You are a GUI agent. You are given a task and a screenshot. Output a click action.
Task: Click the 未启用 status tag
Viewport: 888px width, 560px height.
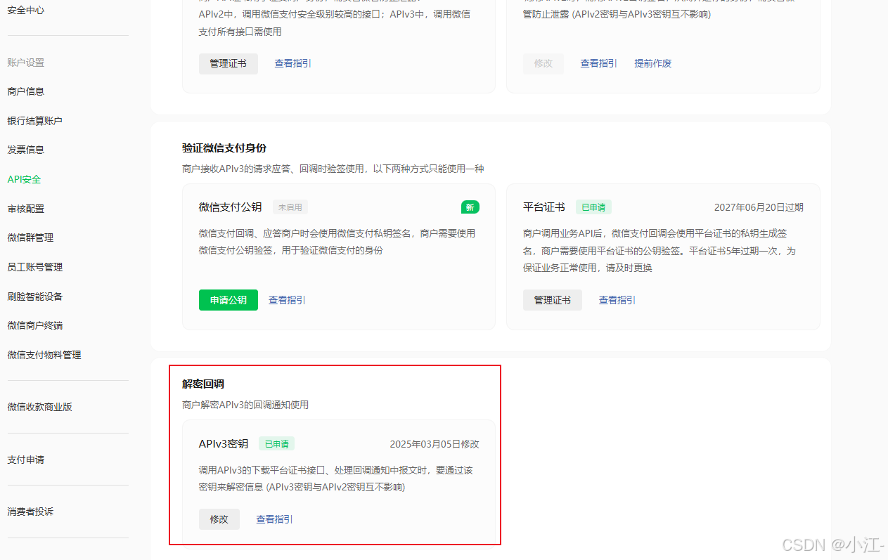point(290,207)
